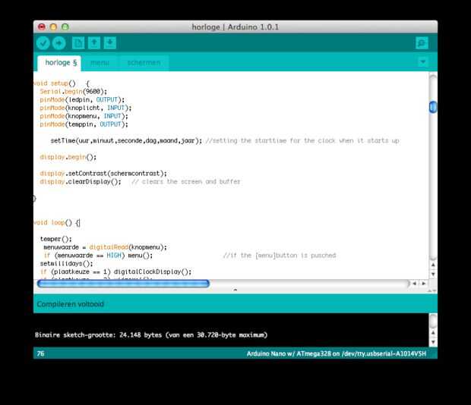This screenshot has width=471, height=405.
Task: Click the setTime code line
Action: (225, 140)
